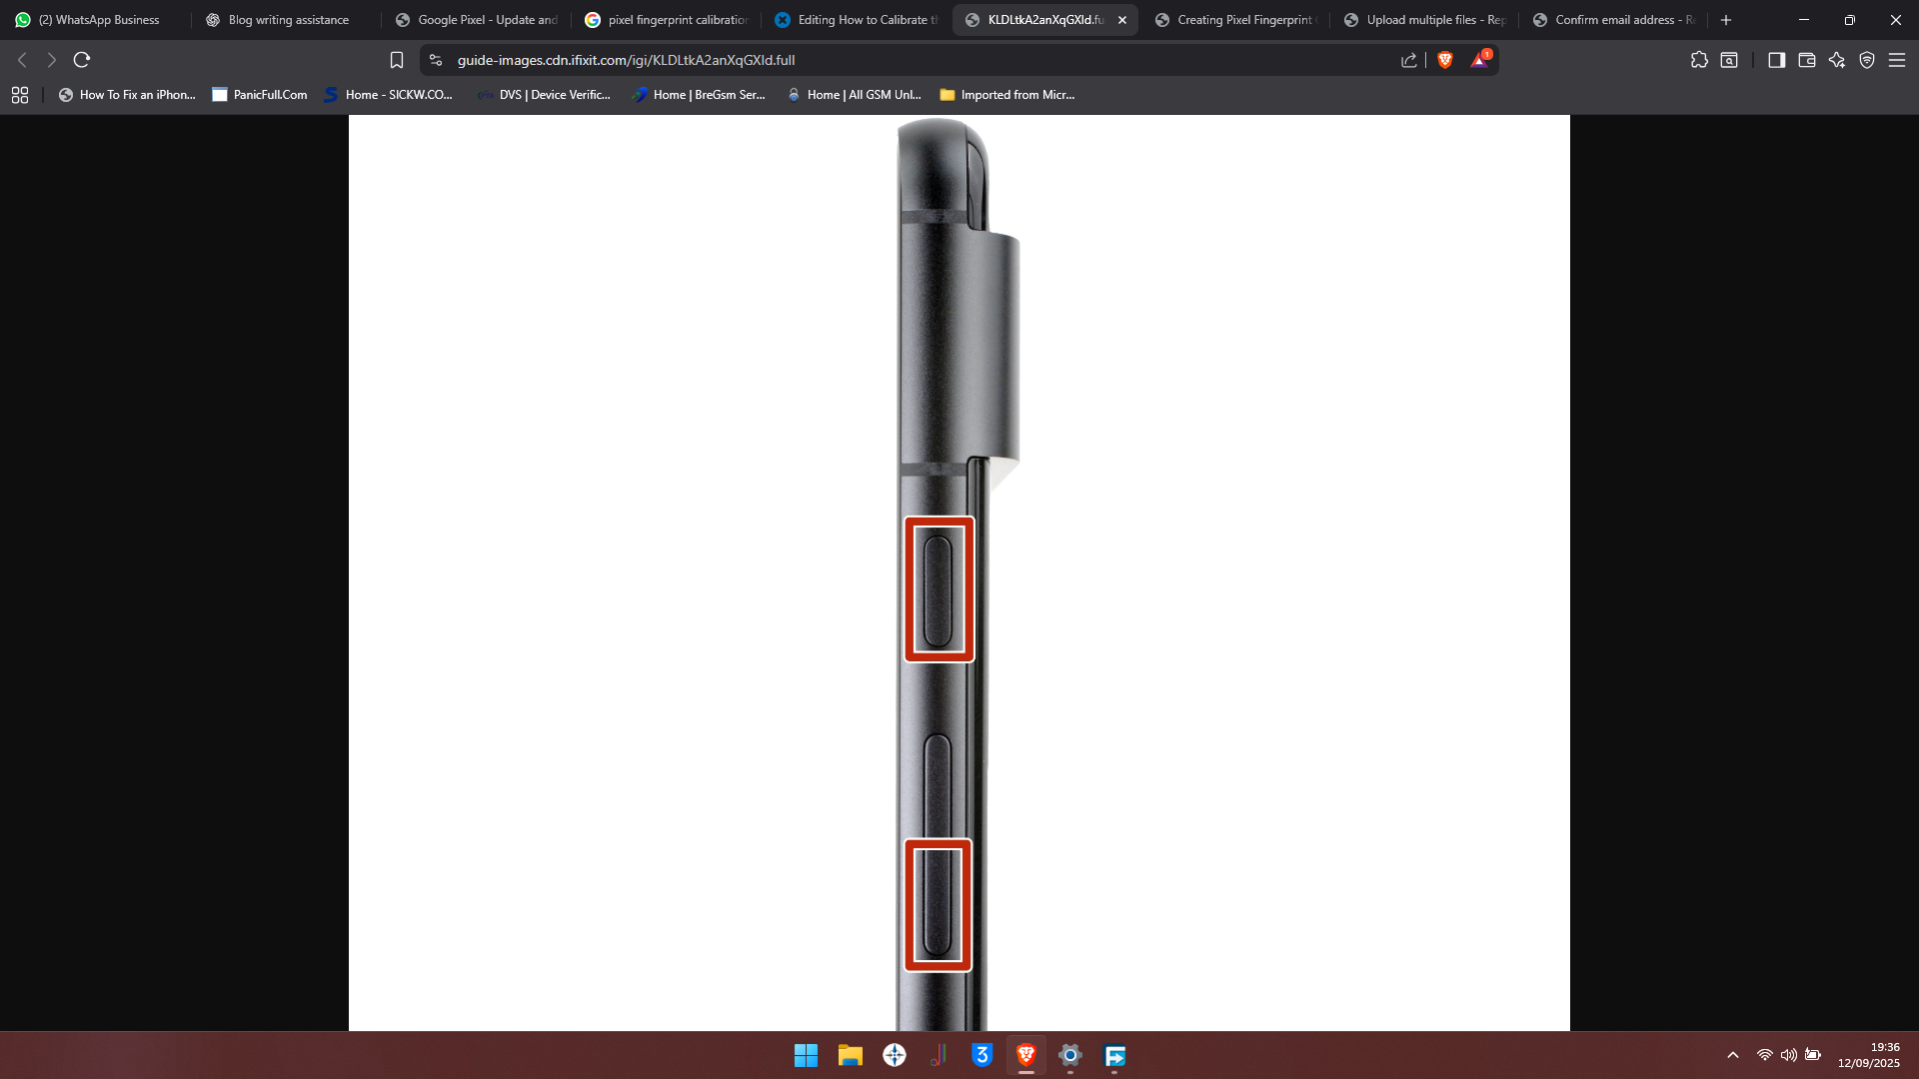The width and height of the screenshot is (1919, 1079).
Task: Click the address bar URL
Action: 626,60
